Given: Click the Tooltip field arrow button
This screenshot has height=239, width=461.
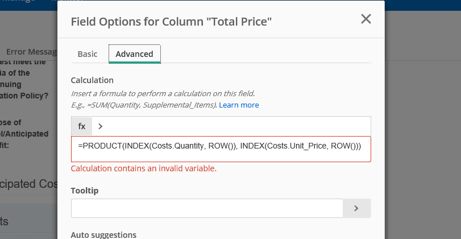Looking at the screenshot, I should tap(356, 208).
